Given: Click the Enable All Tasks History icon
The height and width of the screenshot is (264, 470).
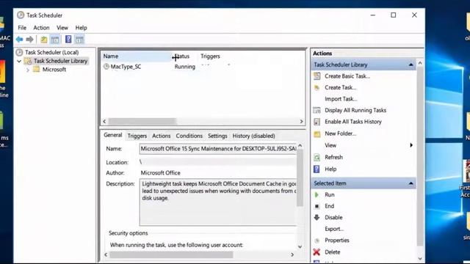Looking at the screenshot, I should point(317,122).
